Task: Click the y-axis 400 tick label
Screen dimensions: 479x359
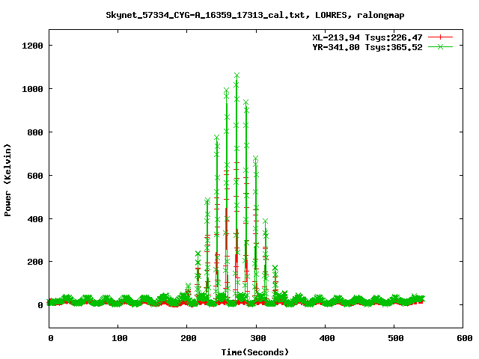Action: pyautogui.click(x=35, y=219)
